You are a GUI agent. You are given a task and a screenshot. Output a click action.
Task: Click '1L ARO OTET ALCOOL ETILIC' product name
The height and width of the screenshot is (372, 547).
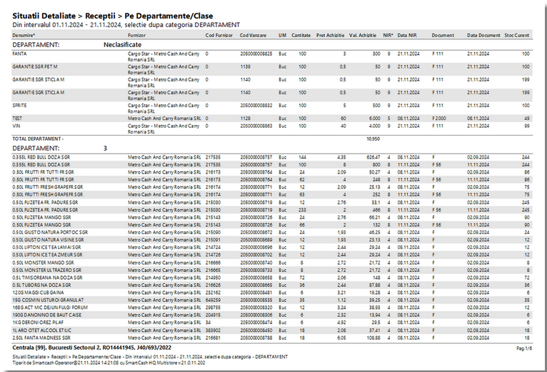[x=42, y=331]
